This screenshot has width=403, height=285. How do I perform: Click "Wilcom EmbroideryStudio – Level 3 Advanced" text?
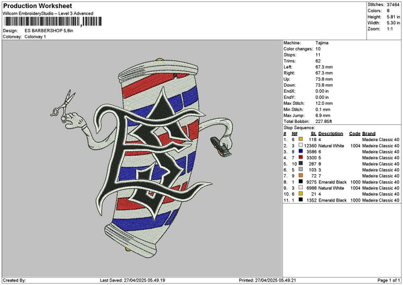48,13
